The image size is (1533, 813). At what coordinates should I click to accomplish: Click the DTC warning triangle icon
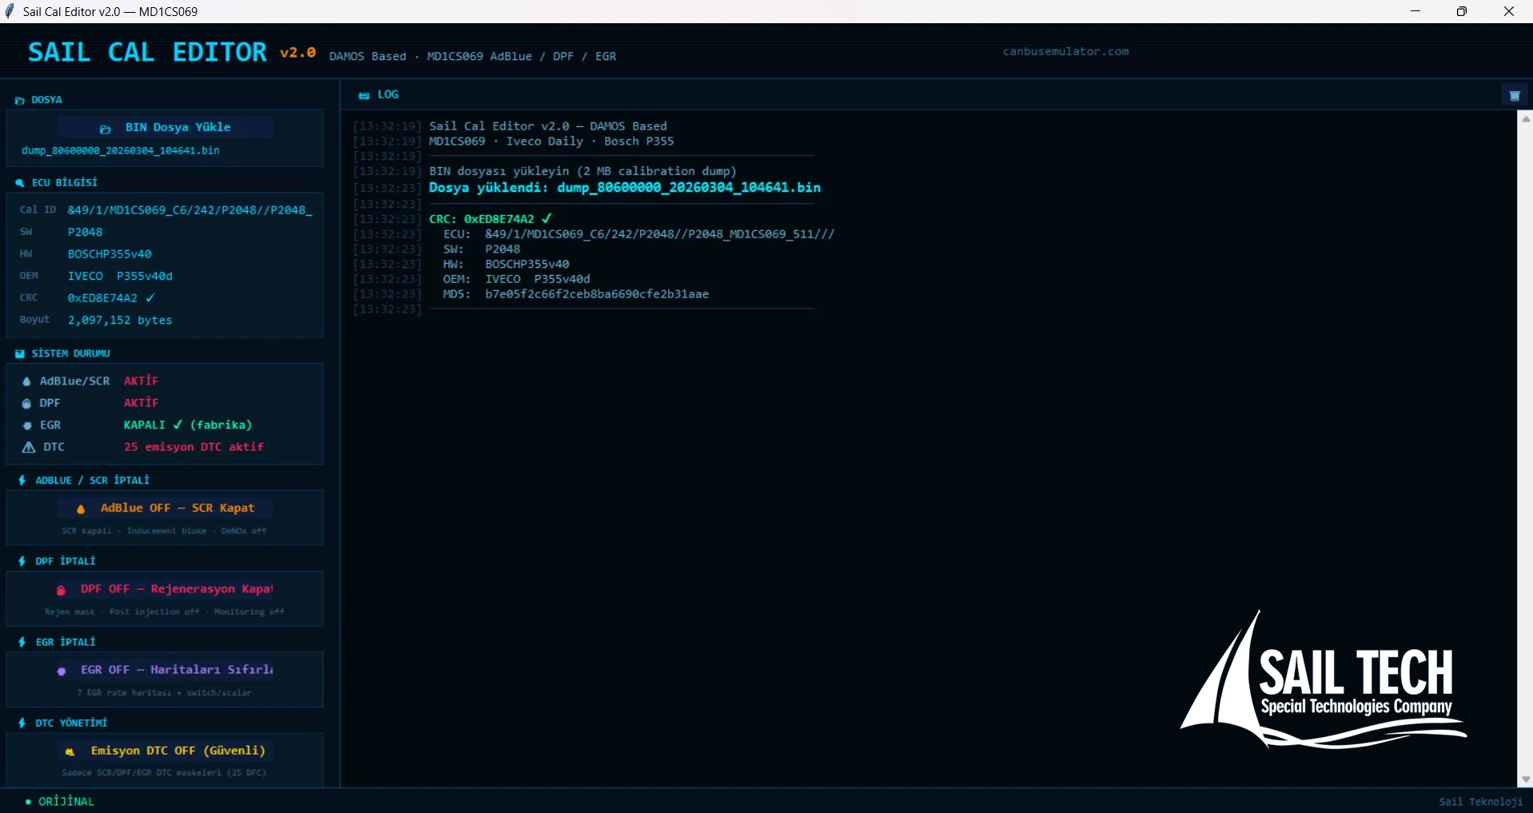(29, 448)
